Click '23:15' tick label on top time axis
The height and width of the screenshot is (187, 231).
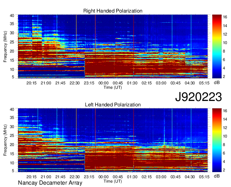pyautogui.click(x=89, y=83)
